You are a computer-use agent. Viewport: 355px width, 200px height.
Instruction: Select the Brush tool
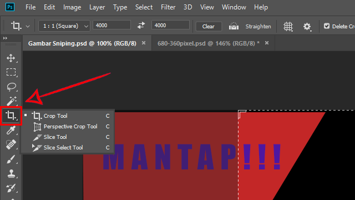[x=11, y=159]
